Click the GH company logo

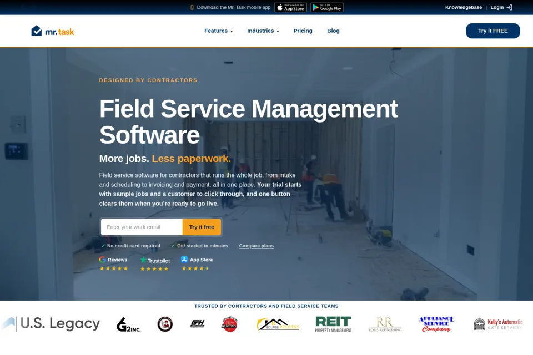point(197,324)
